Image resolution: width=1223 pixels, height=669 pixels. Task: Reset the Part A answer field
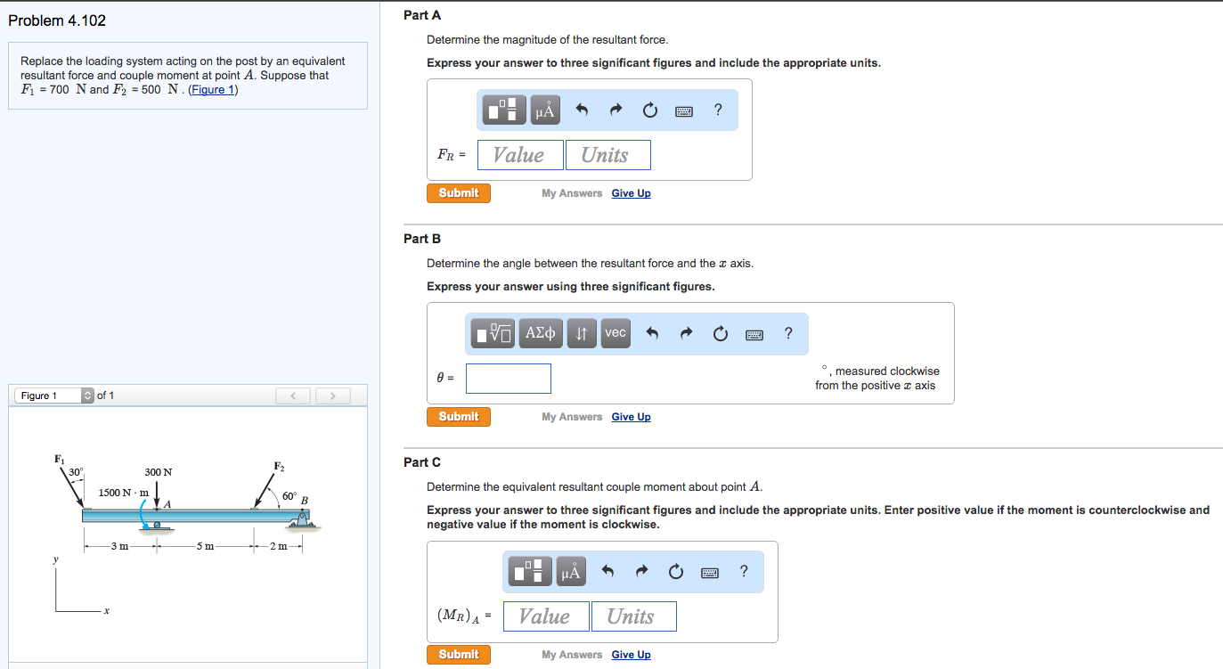649,110
